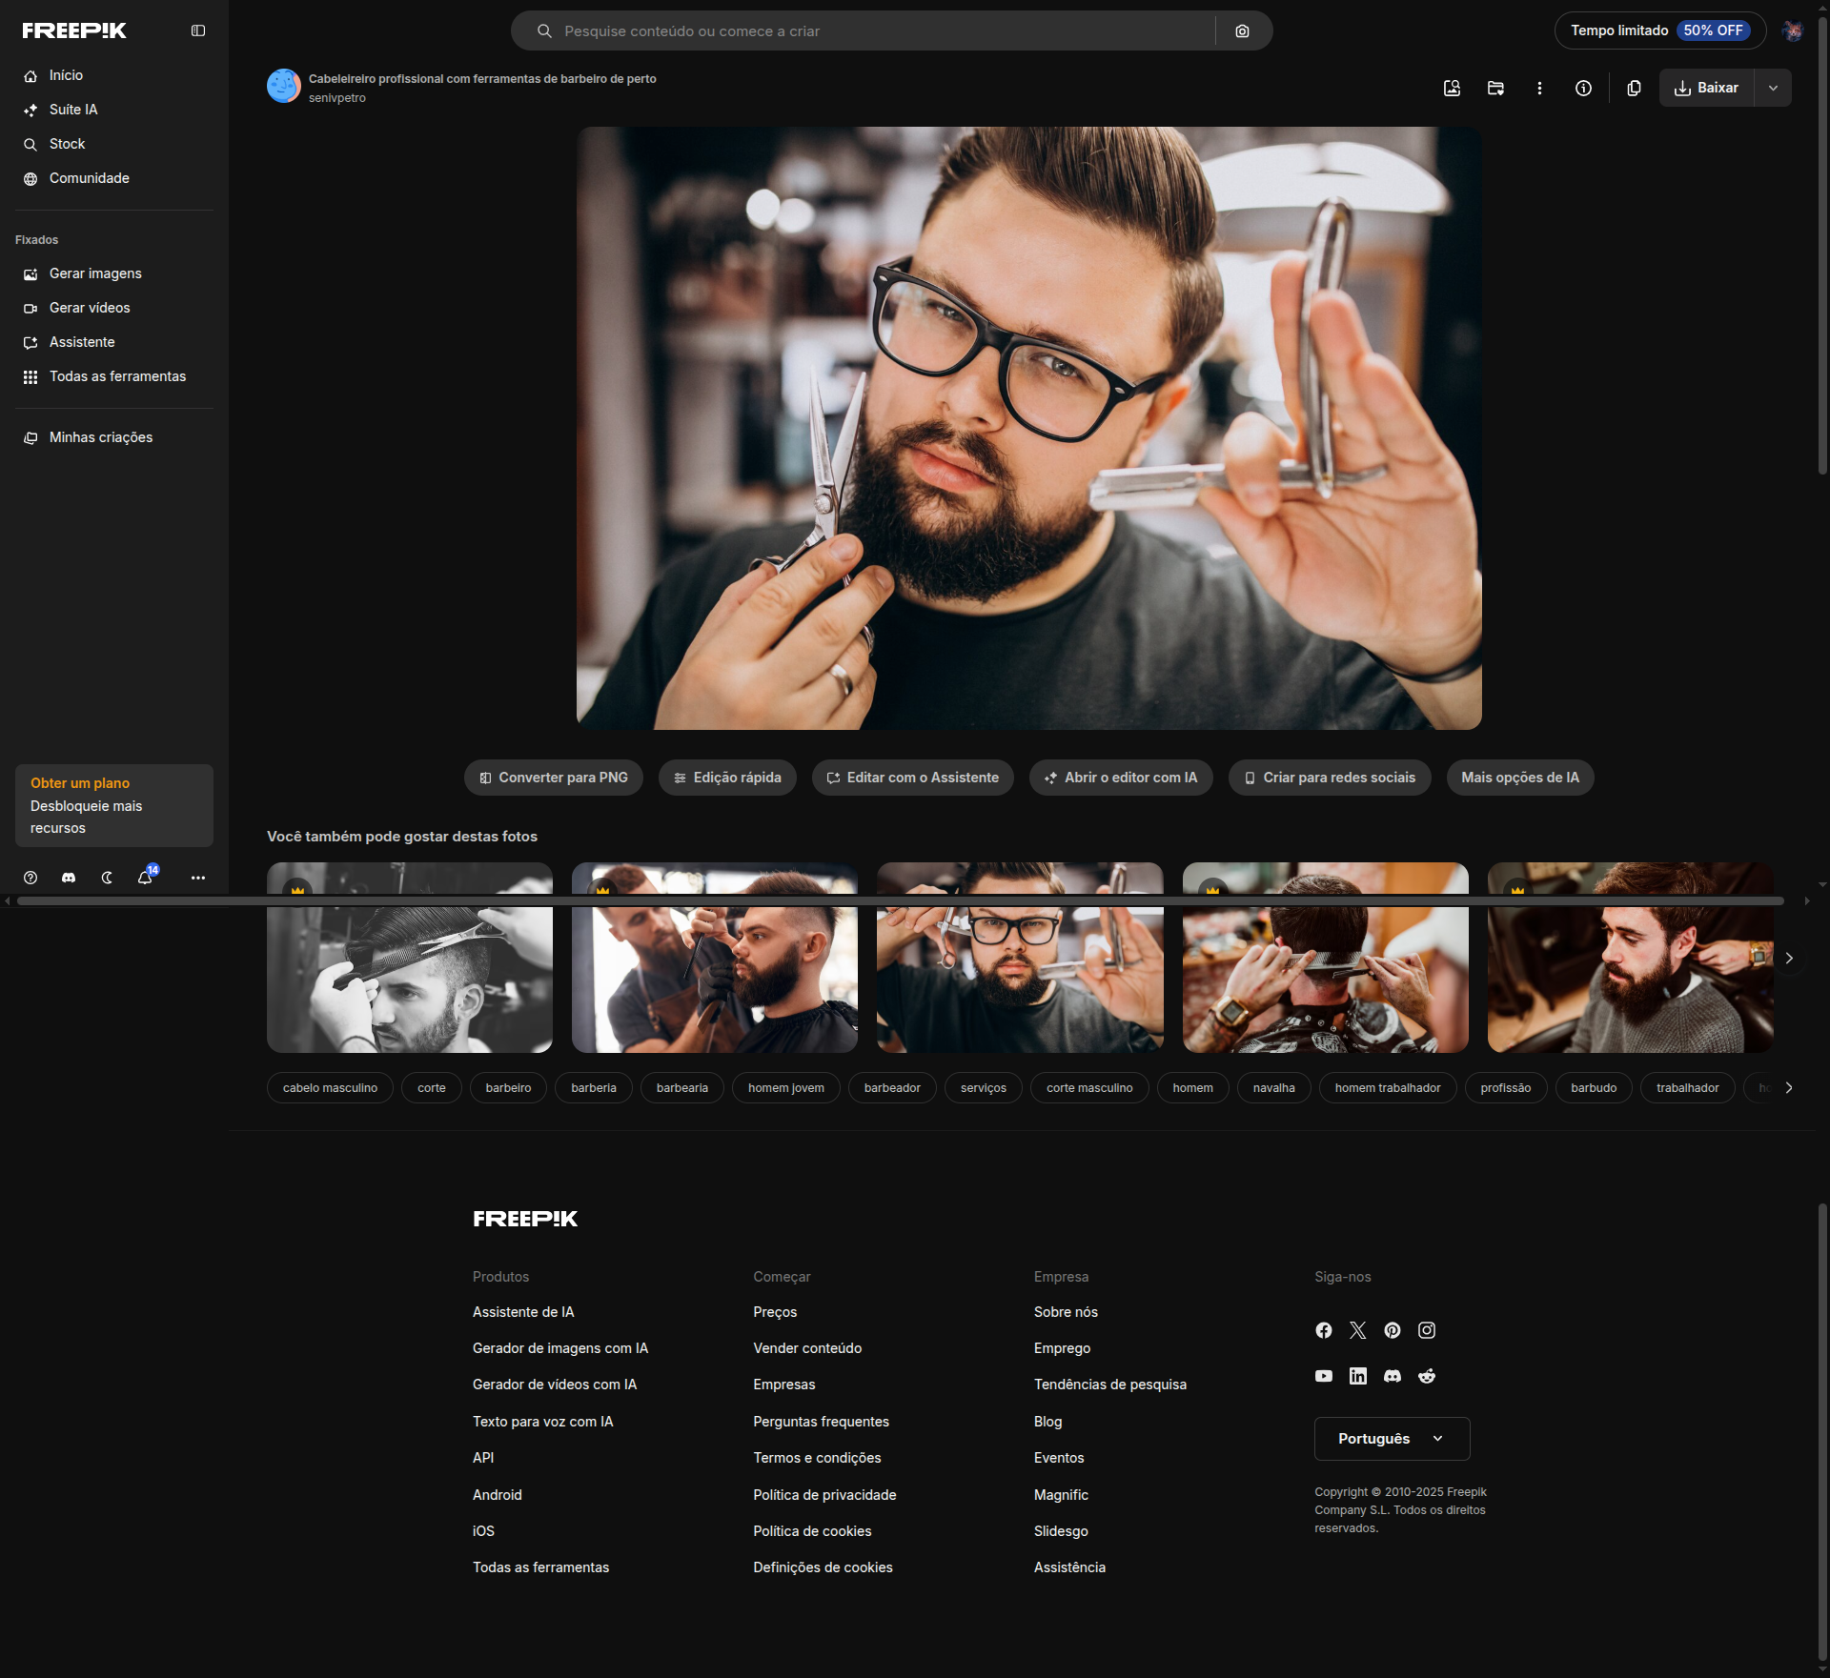This screenshot has width=1830, height=1678.
Task: Open the Preços link in footer
Action: (x=774, y=1312)
